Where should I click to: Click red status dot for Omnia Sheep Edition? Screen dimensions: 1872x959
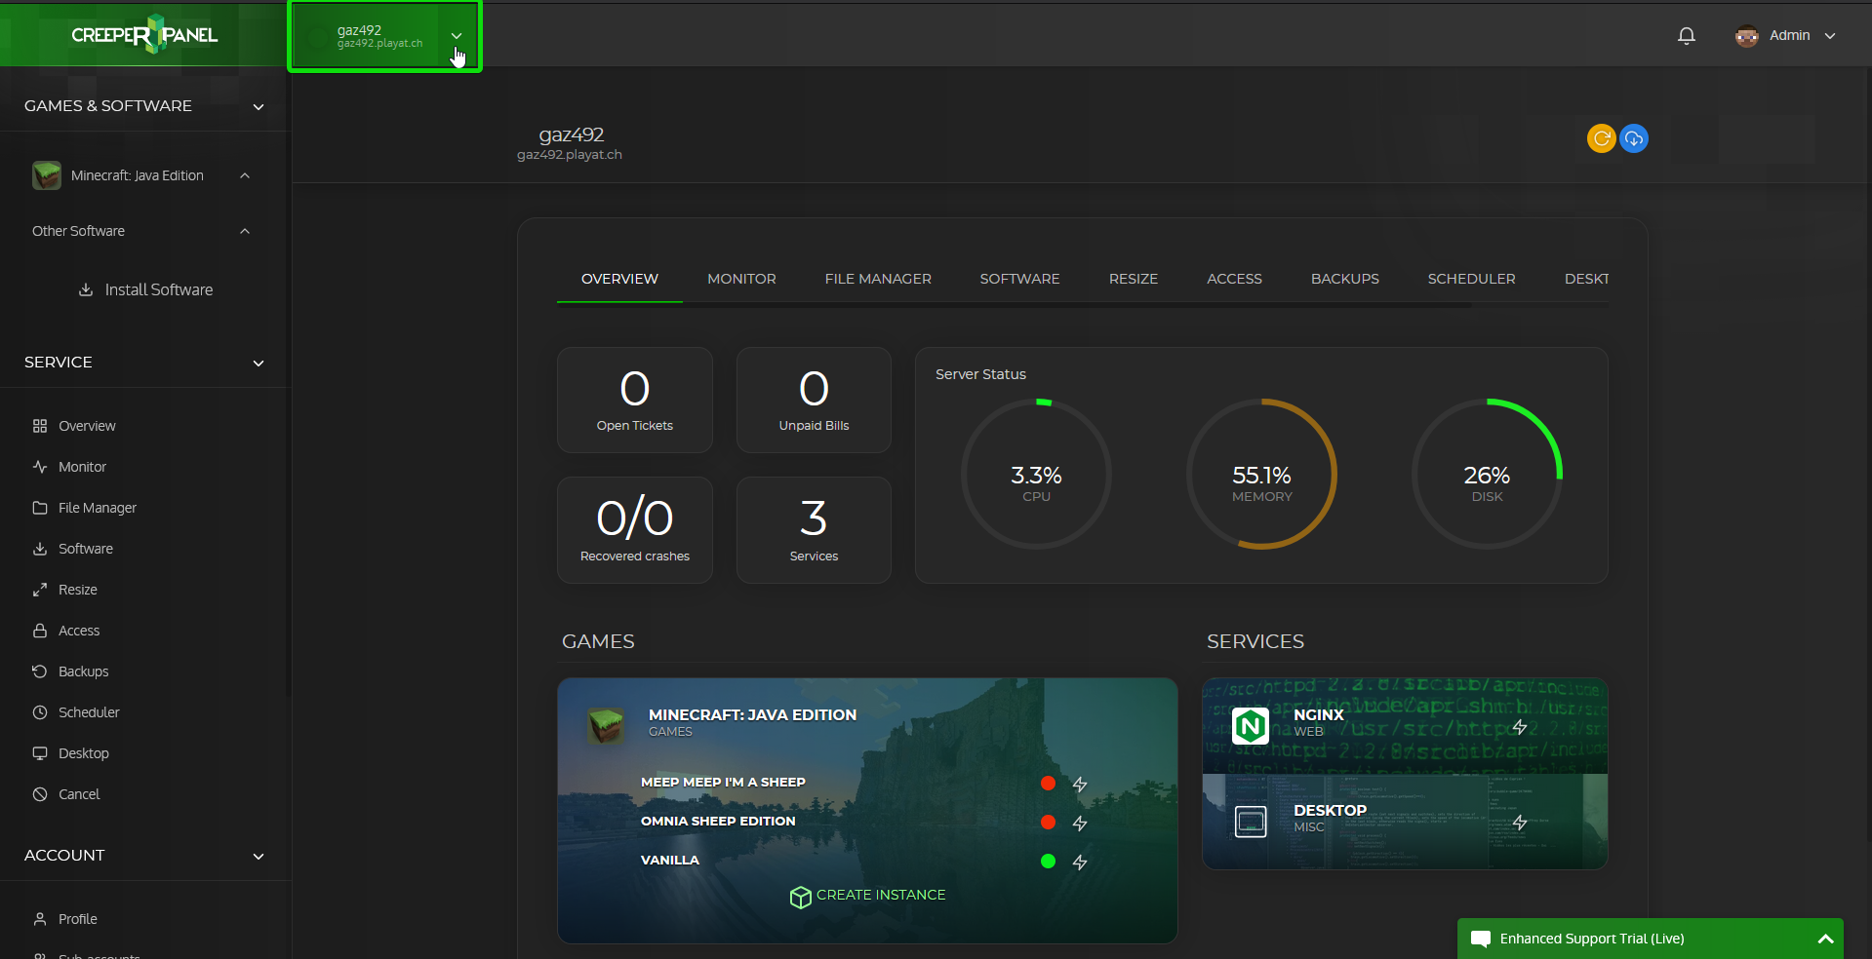(1048, 822)
